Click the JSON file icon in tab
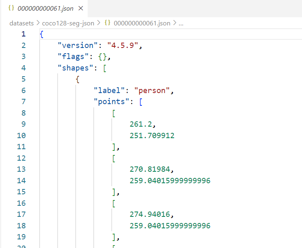Viewport: 302px width, 248px height. [x=11, y=8]
